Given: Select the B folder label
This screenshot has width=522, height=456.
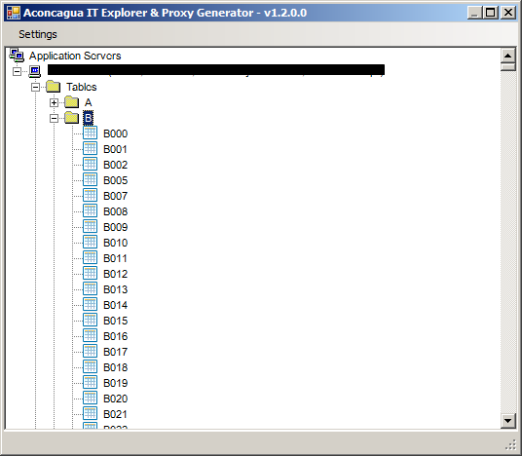Looking at the screenshot, I should pyautogui.click(x=88, y=118).
